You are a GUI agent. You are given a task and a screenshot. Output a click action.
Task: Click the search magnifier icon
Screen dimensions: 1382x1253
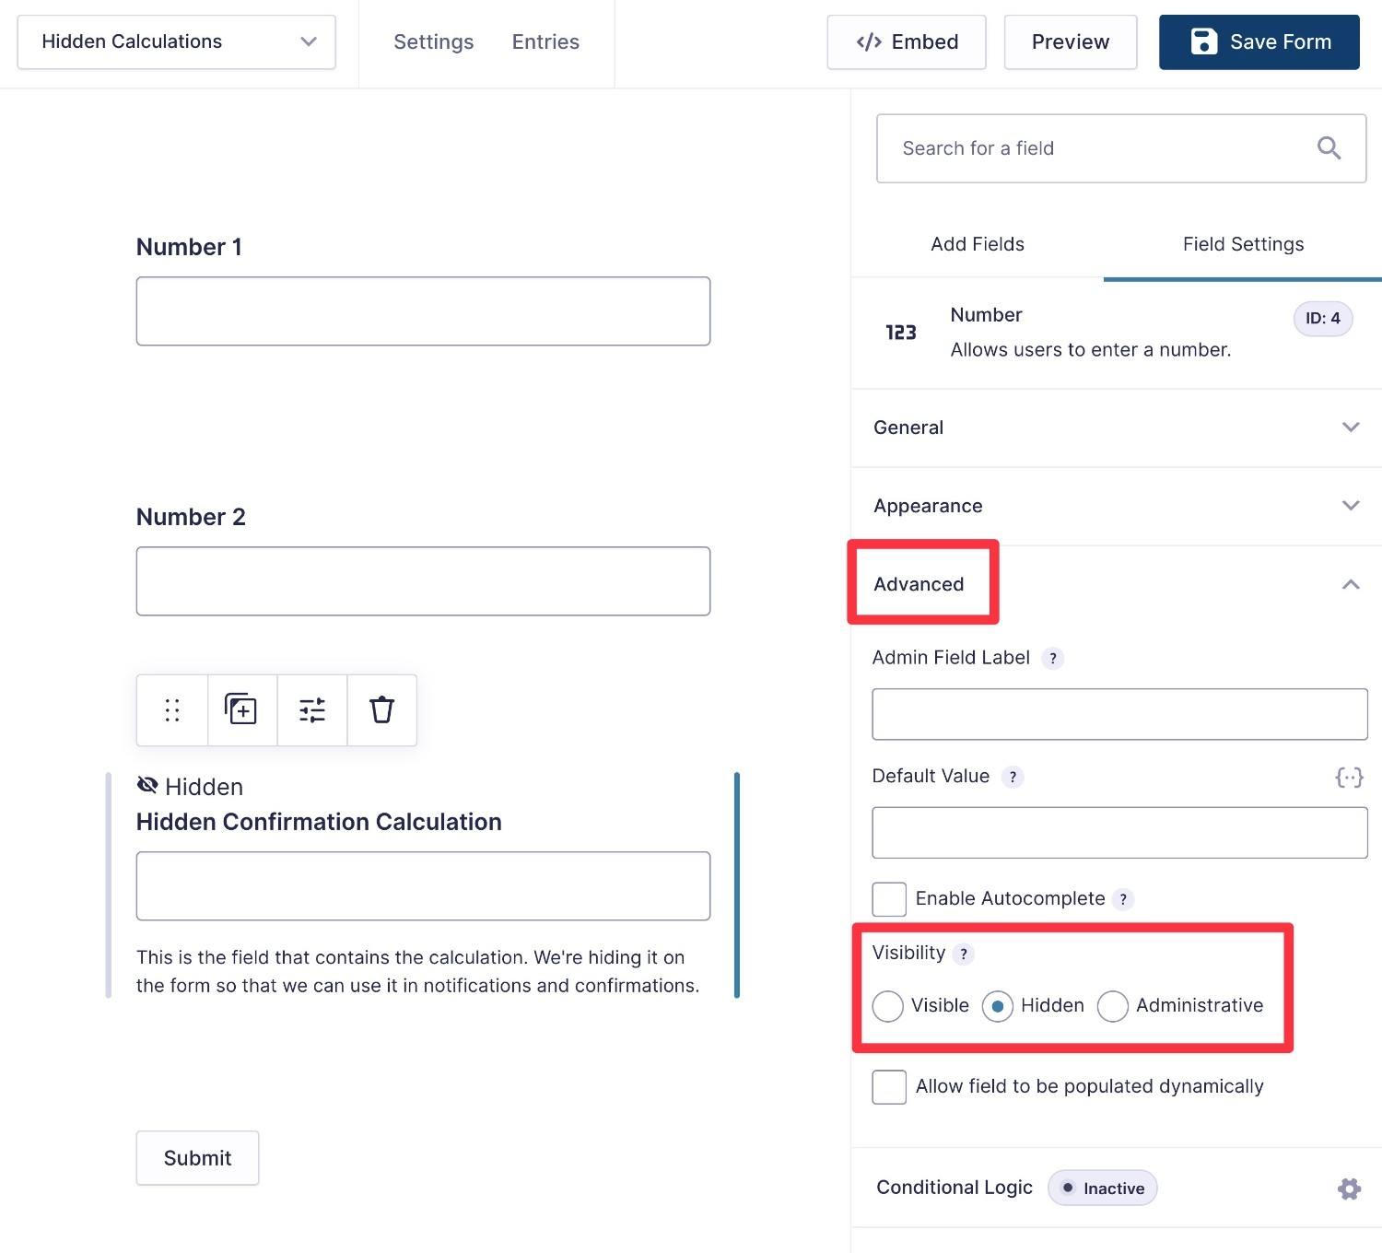point(1328,148)
